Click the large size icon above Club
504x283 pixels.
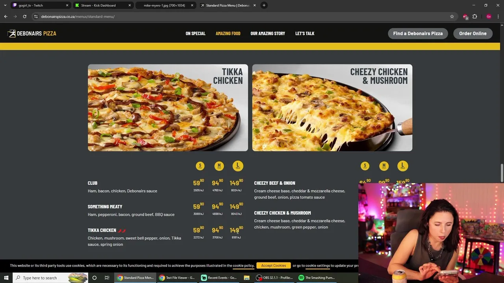(238, 166)
